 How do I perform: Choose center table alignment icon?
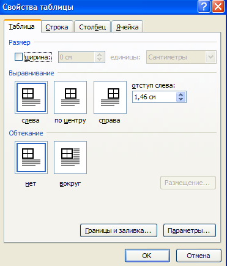(x=70, y=97)
